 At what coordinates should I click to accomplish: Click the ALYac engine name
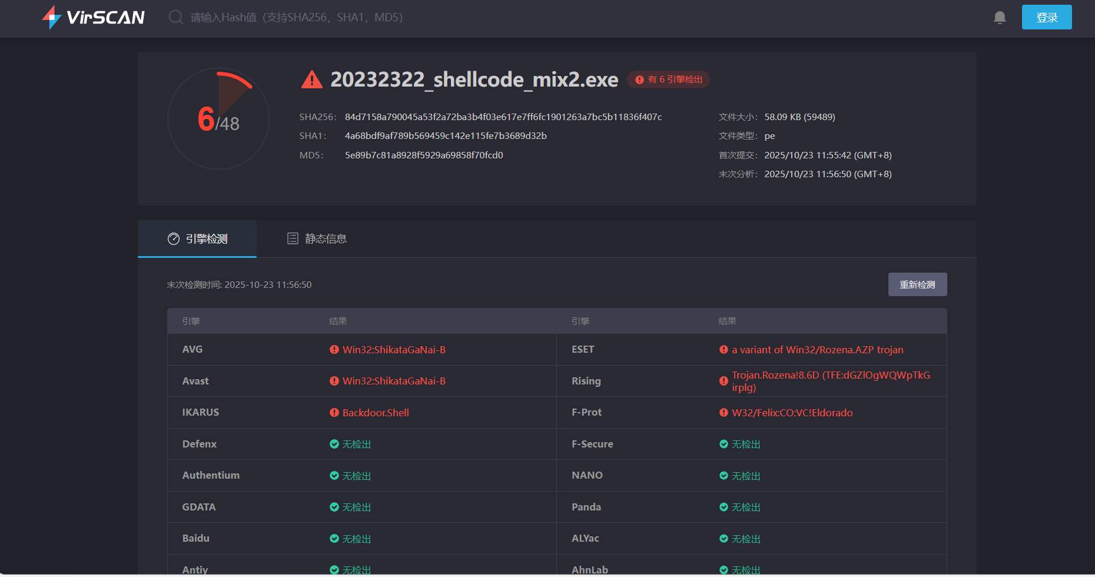tap(585, 538)
